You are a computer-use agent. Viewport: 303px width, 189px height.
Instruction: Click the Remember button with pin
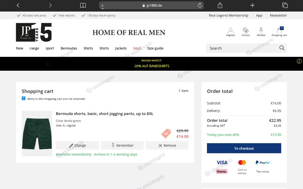(x=122, y=145)
